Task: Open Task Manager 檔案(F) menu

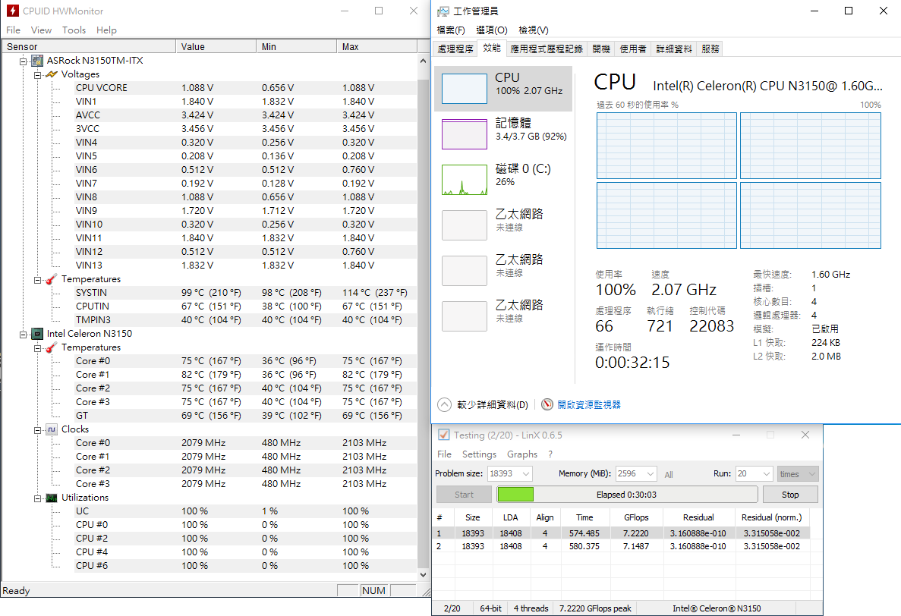Action: 451,30
